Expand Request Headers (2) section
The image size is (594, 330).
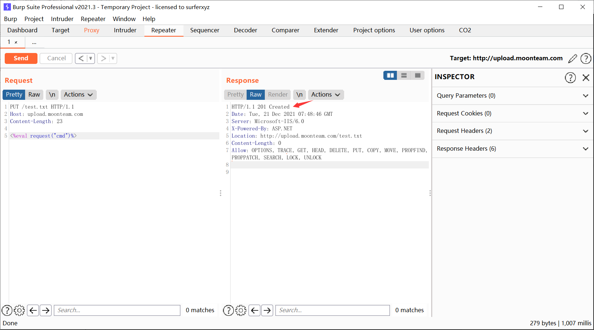pos(513,131)
